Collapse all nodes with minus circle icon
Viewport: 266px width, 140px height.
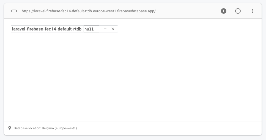(238, 11)
